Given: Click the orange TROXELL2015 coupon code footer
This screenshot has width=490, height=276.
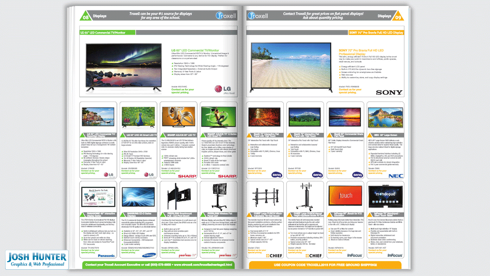Looking at the screenshot, I should click(325, 265).
